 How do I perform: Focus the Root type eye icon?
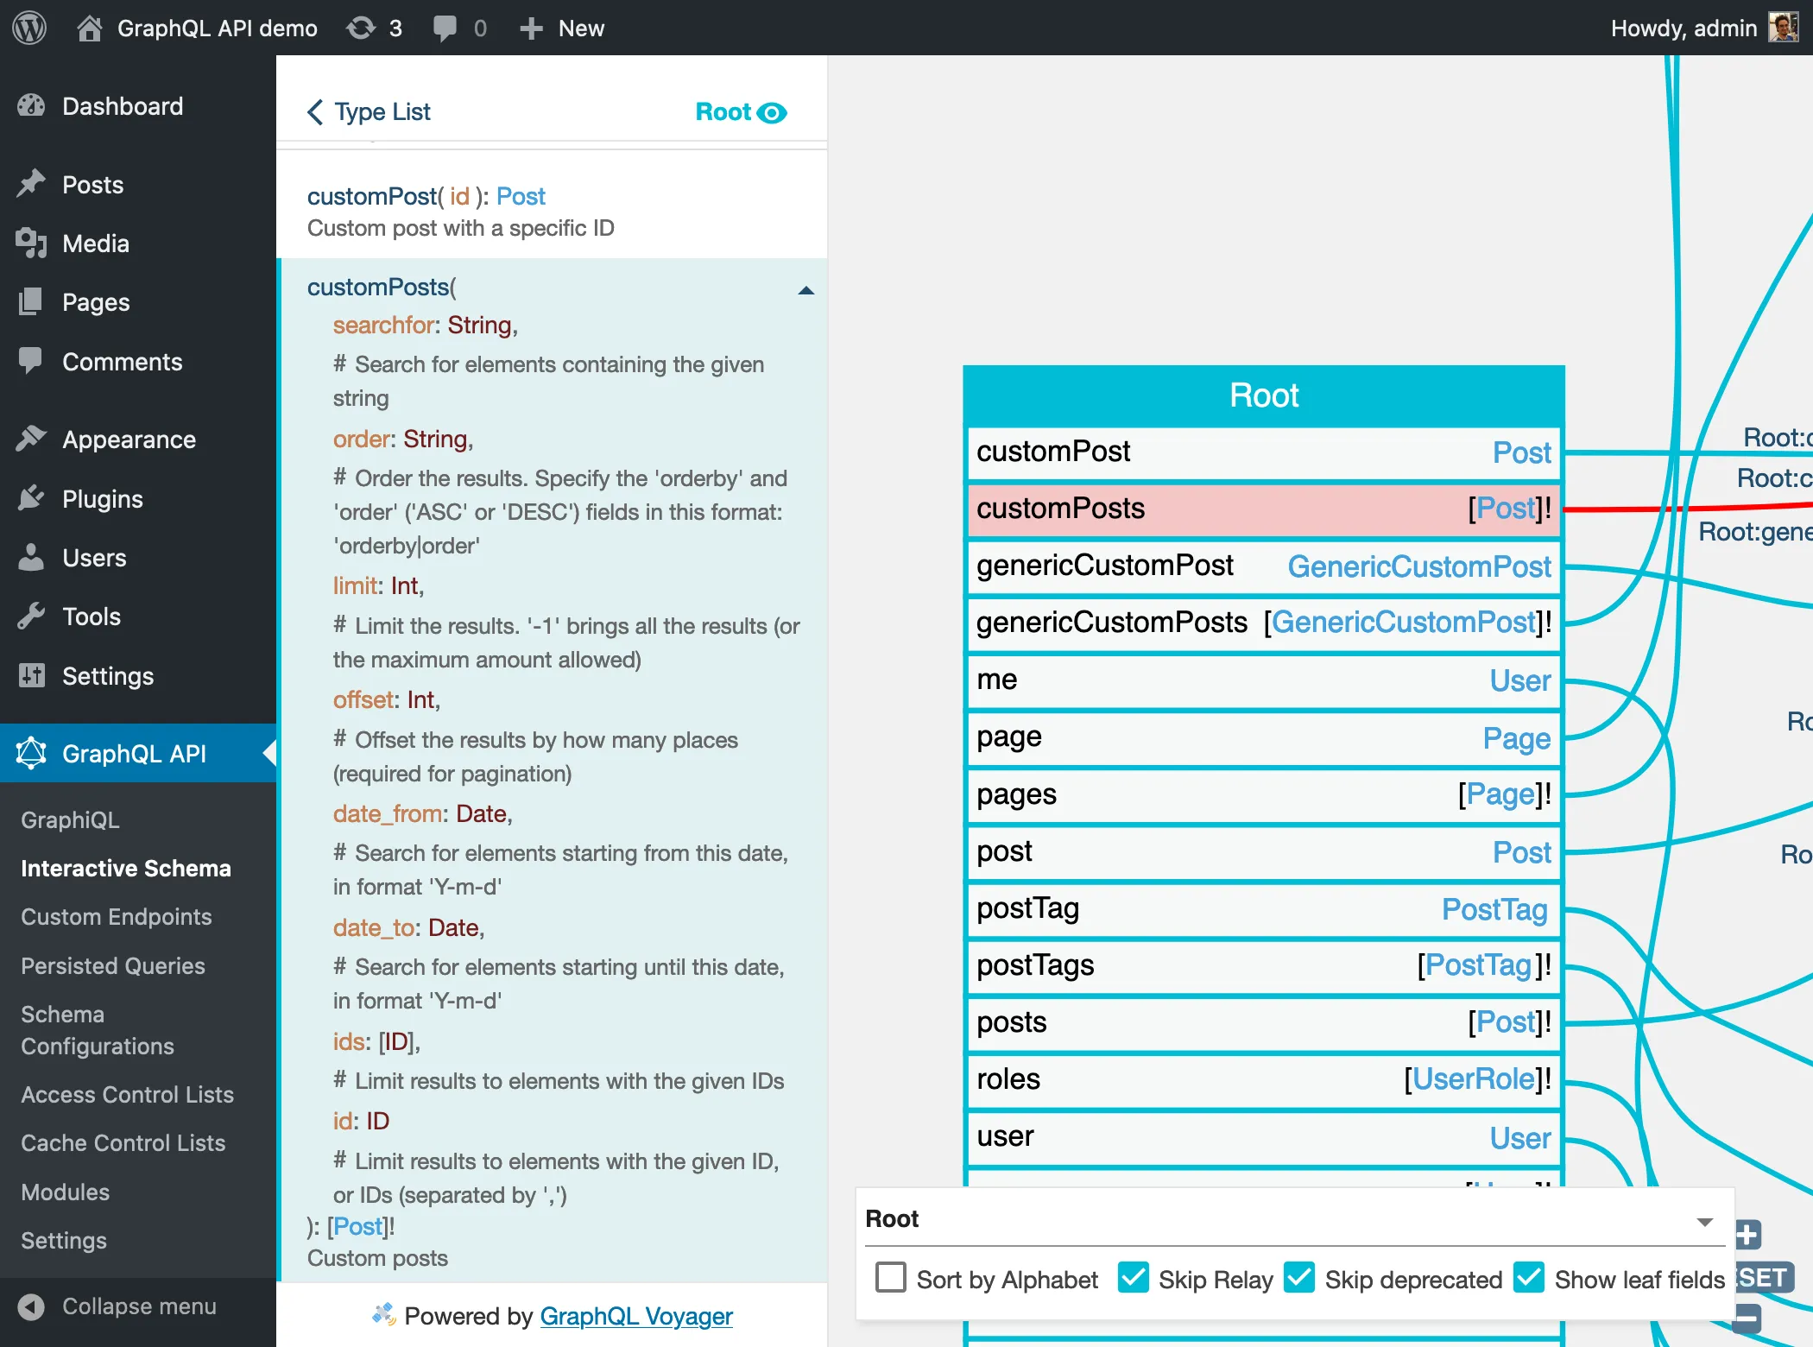point(772,112)
